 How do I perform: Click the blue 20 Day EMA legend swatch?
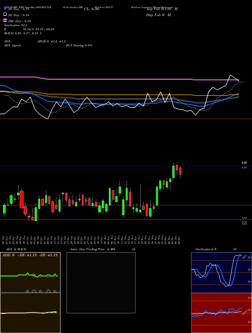pyautogui.click(x=5, y=9)
